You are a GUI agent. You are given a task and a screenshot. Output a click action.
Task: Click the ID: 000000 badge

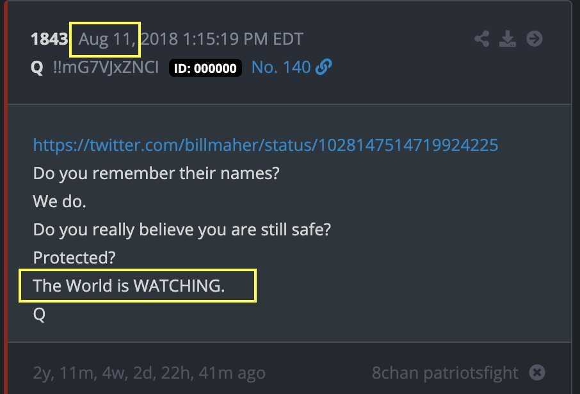[205, 68]
